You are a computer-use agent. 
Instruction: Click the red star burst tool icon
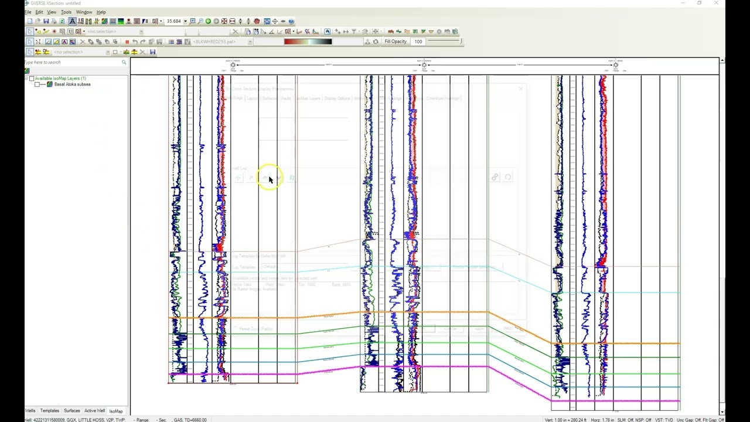click(54, 31)
